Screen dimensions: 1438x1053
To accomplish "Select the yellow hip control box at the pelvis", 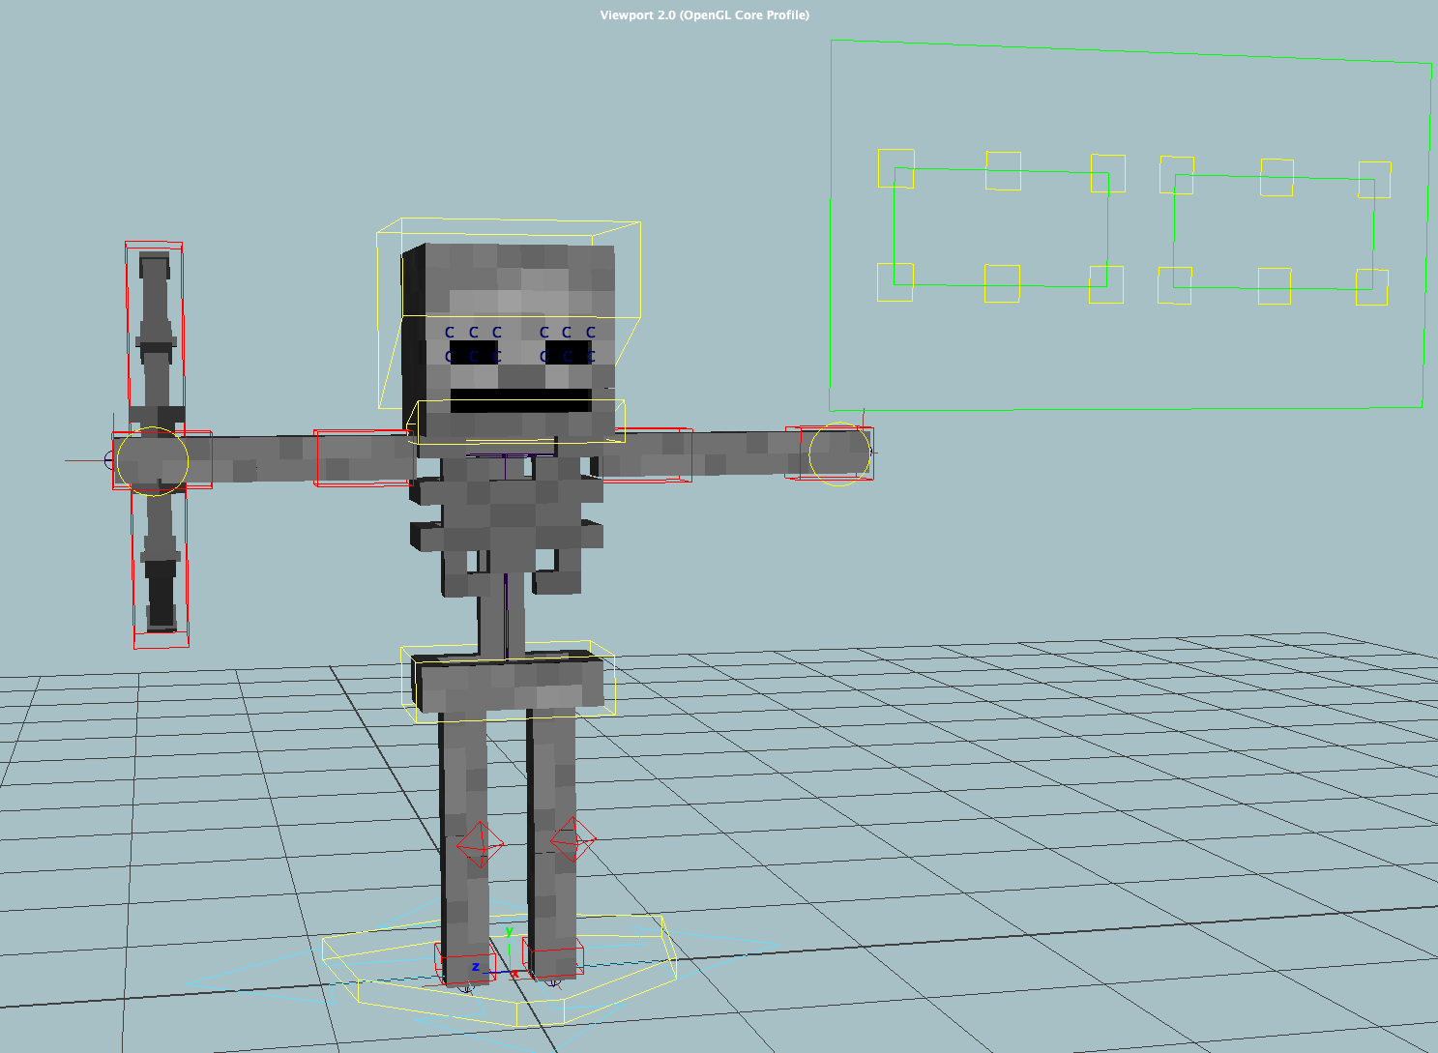I will (508, 681).
